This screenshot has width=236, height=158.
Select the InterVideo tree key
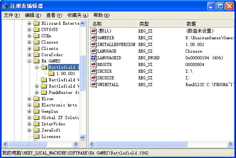point(53,124)
